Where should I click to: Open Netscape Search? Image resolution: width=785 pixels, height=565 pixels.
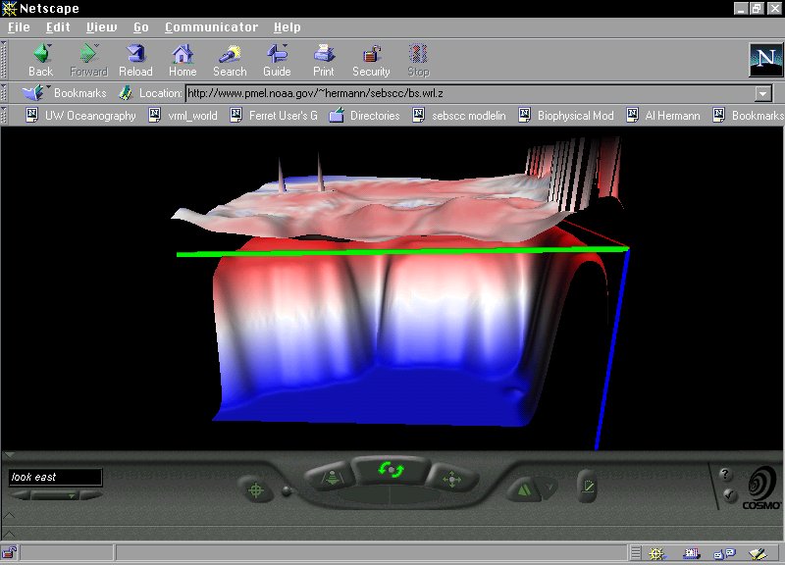click(x=230, y=60)
